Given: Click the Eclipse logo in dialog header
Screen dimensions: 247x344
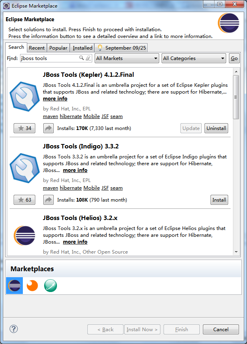Looking at the screenshot, I should click(229, 23).
